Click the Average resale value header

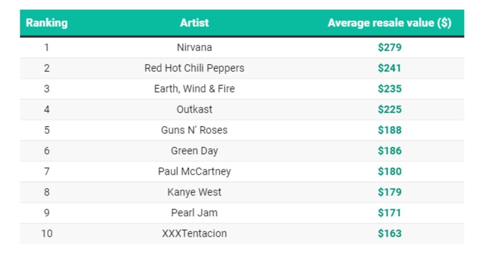tap(390, 23)
